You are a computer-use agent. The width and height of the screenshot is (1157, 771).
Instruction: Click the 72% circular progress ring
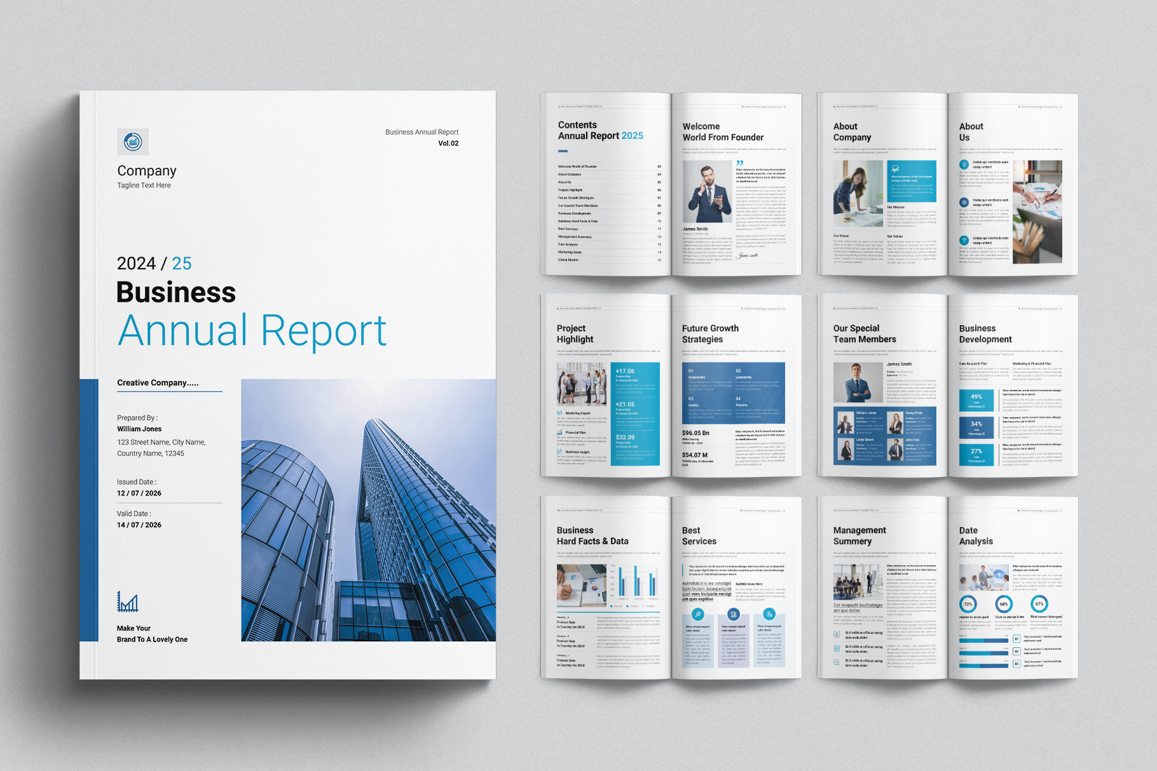968,604
